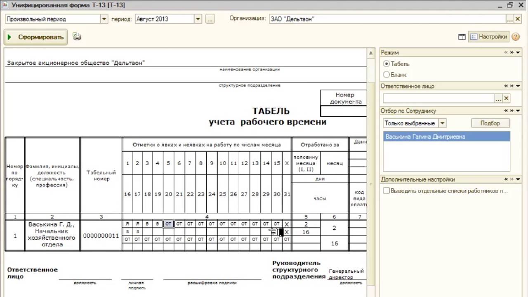Click the Ответственное лицо input field

point(439,98)
